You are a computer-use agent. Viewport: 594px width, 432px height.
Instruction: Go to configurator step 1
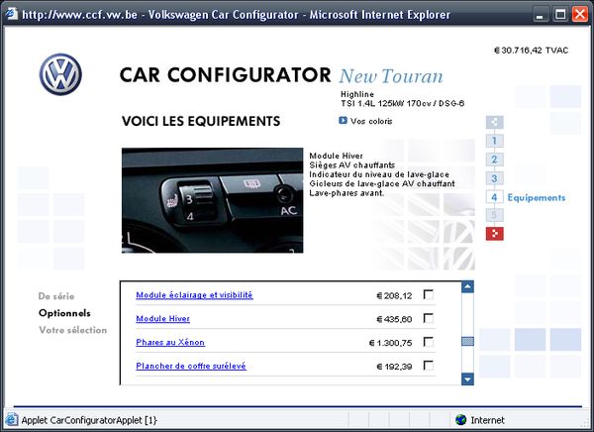tap(495, 142)
